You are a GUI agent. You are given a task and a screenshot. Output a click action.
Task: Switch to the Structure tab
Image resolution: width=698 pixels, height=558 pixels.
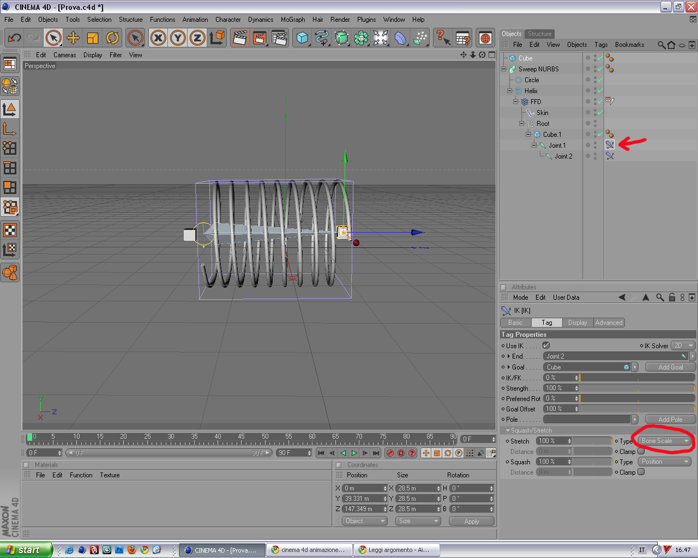pos(540,34)
